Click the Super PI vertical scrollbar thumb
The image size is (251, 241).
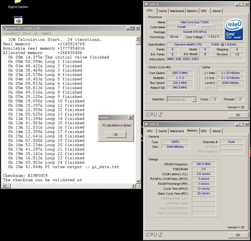pyautogui.click(x=138, y=43)
